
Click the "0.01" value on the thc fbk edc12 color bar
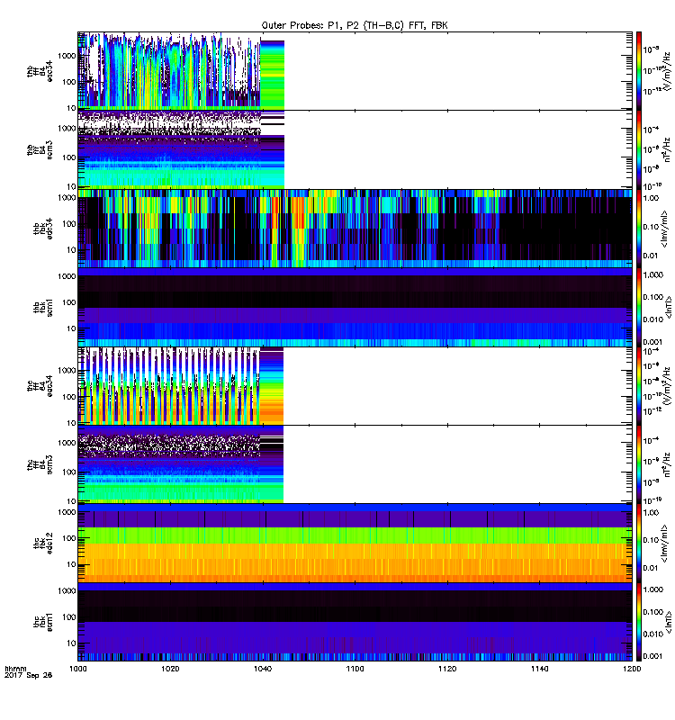coord(651,568)
